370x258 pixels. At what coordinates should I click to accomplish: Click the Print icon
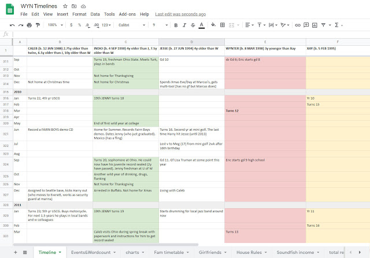coord(29,25)
